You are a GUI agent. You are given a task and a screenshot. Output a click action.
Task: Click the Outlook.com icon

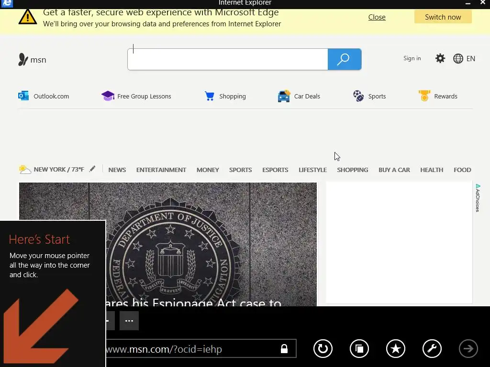click(23, 96)
